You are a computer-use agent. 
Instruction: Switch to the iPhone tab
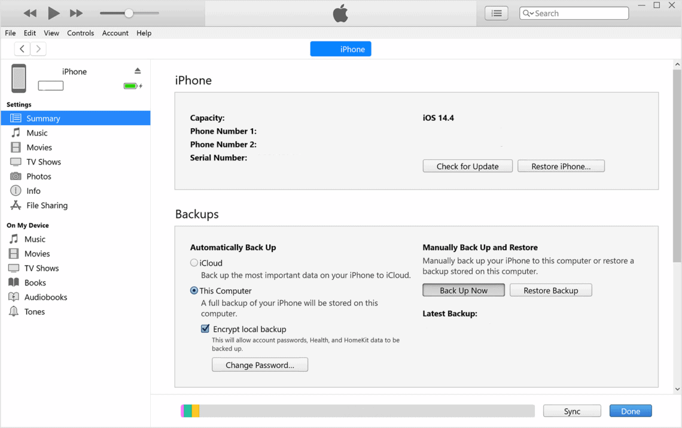click(340, 48)
